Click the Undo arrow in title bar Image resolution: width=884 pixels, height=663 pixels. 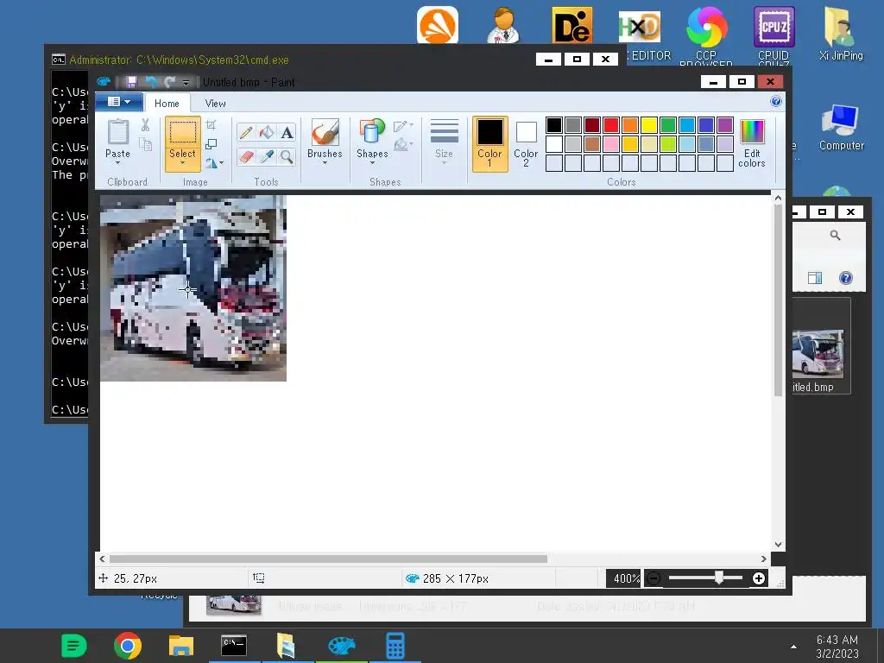[x=150, y=82]
